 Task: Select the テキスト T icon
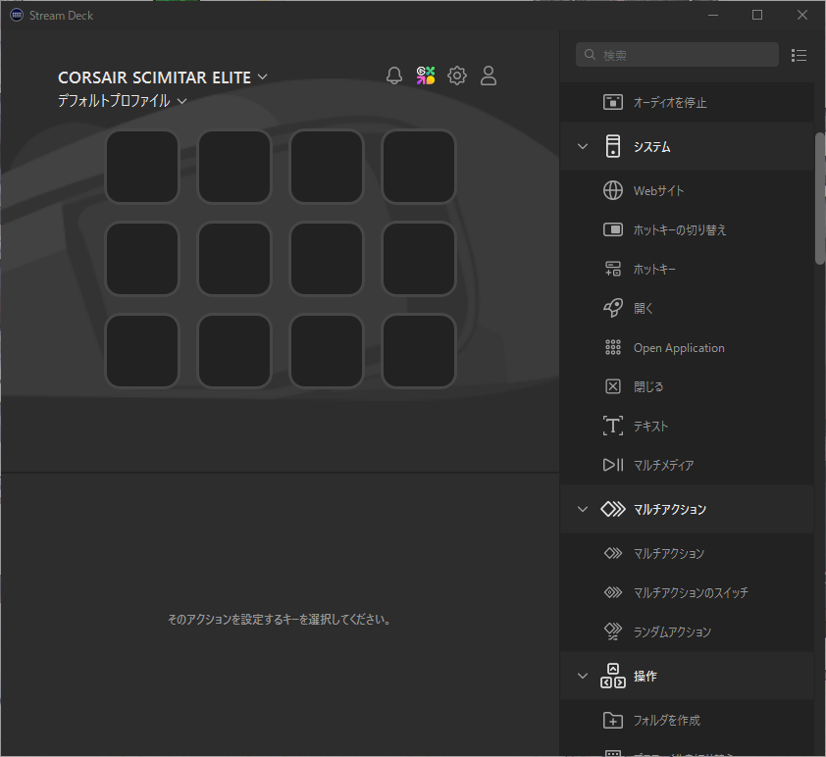click(613, 426)
